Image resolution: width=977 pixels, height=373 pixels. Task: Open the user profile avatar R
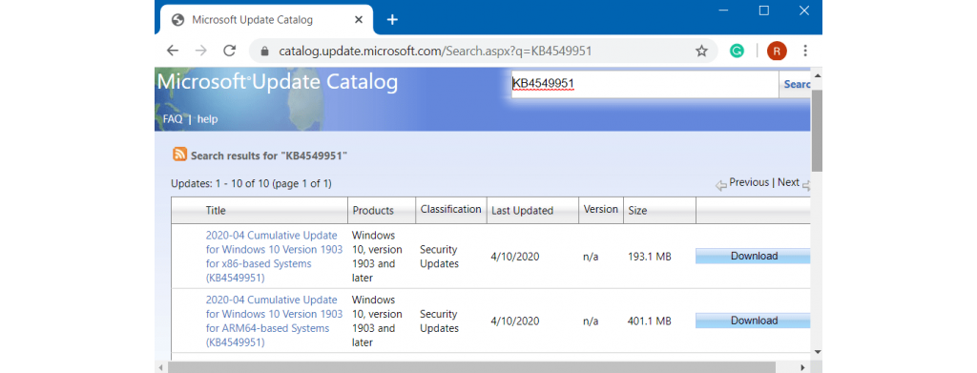point(777,52)
